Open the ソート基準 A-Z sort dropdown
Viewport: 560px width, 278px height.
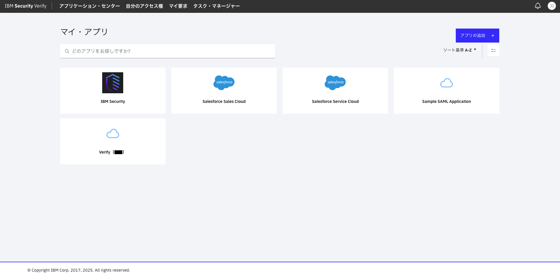[x=460, y=50]
